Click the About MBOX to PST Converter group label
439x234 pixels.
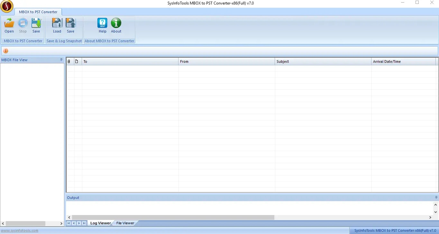(109, 41)
